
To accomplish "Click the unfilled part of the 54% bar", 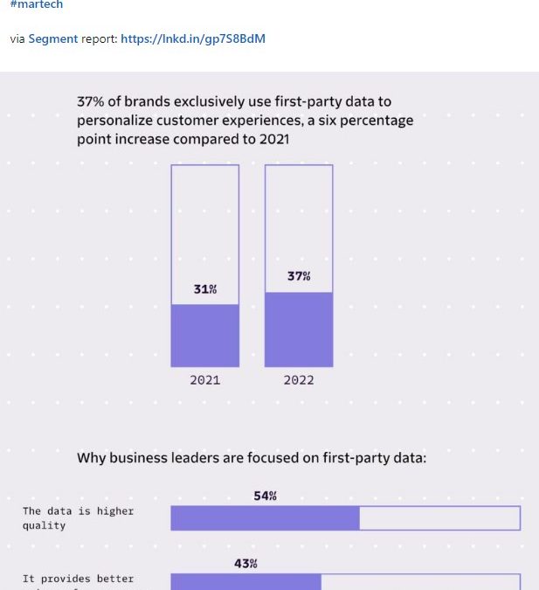I will coord(439,518).
